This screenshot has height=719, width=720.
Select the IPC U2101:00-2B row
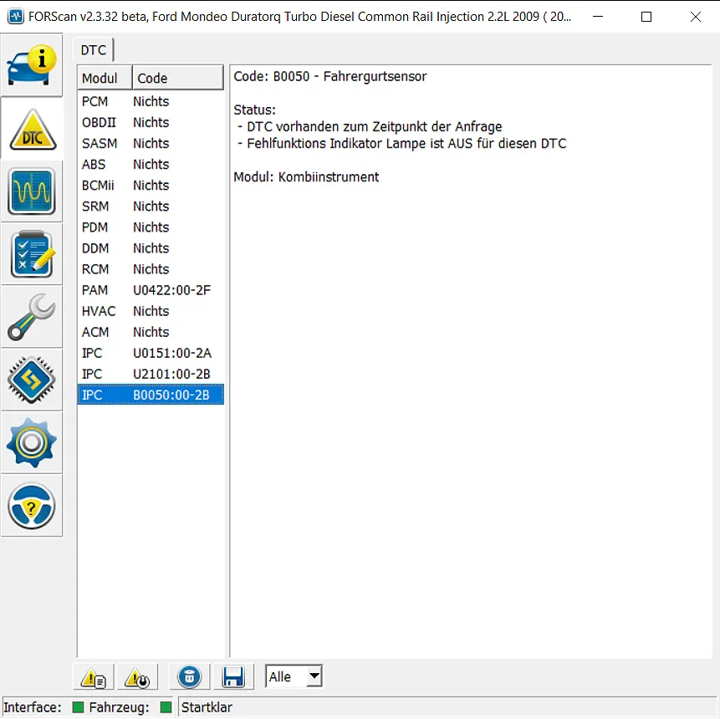[x=151, y=374]
